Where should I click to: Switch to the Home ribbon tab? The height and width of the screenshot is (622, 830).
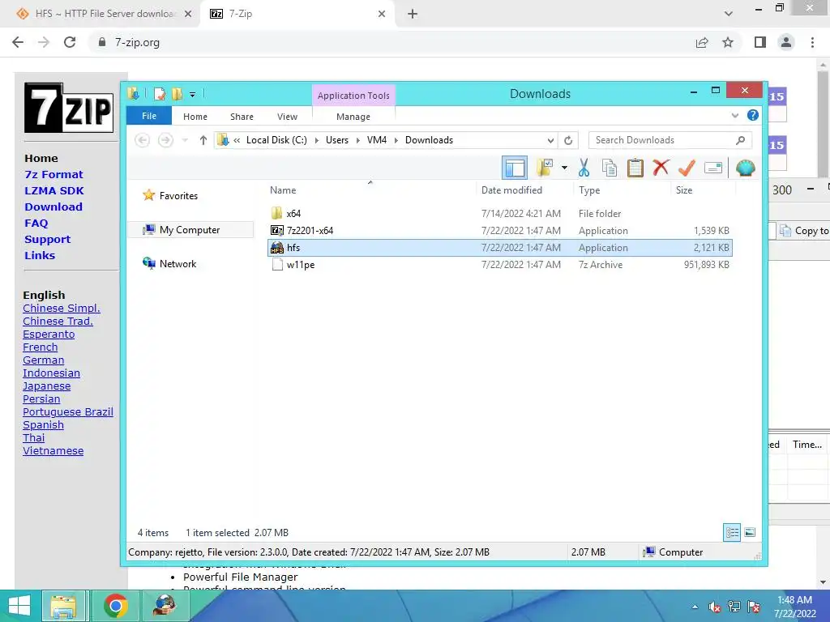tap(195, 117)
